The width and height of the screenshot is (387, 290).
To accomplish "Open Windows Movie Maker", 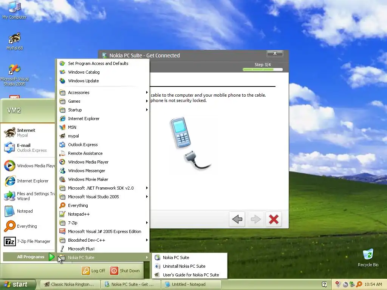I will point(103,179).
